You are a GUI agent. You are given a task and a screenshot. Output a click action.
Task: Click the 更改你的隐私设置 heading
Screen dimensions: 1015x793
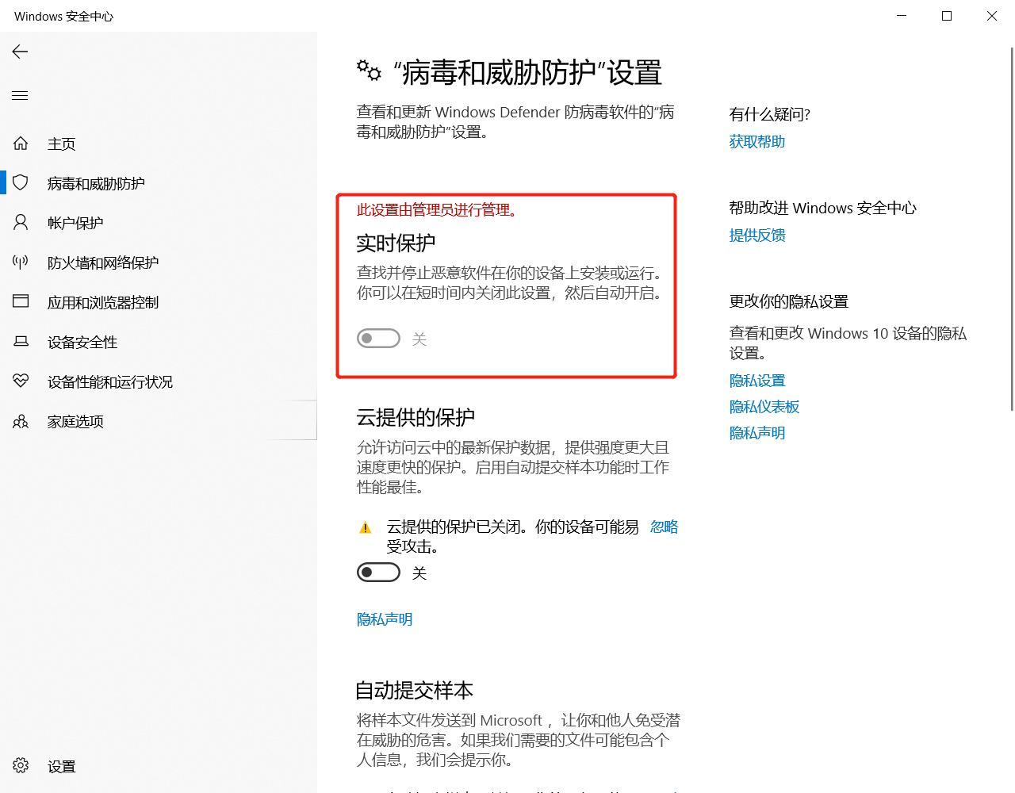[x=789, y=301]
